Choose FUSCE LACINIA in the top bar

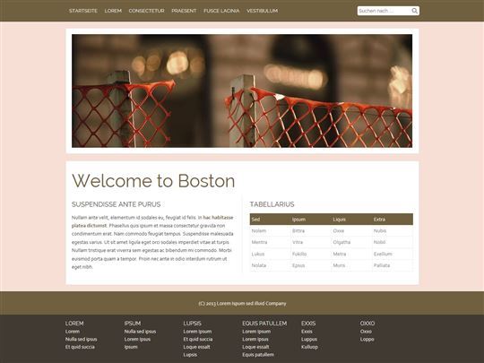[x=221, y=11]
